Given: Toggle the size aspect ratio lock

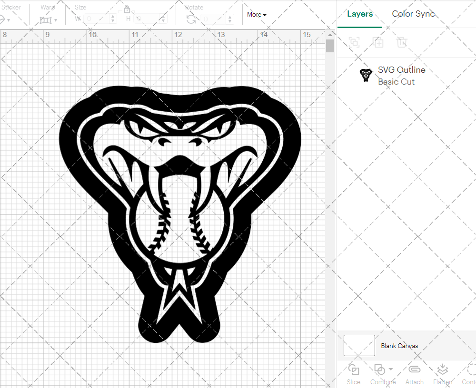Looking at the screenshot, I should click(x=127, y=9).
